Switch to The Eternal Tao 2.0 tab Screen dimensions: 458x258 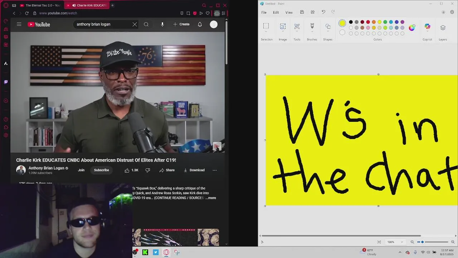[x=40, y=5]
